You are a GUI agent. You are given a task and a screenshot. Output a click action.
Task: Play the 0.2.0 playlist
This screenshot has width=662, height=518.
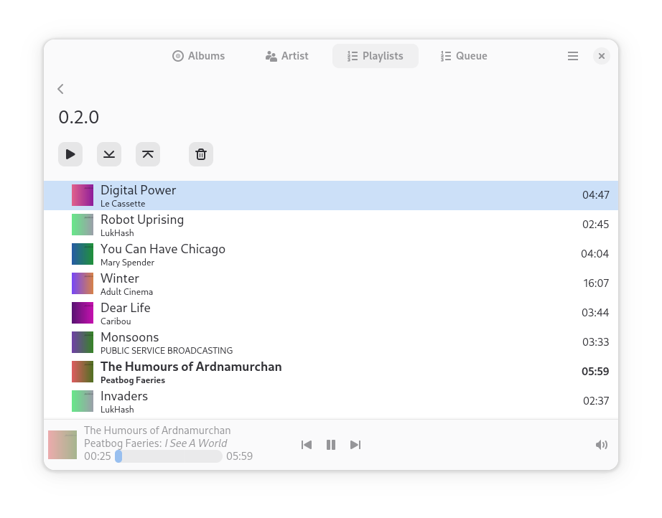tap(70, 154)
